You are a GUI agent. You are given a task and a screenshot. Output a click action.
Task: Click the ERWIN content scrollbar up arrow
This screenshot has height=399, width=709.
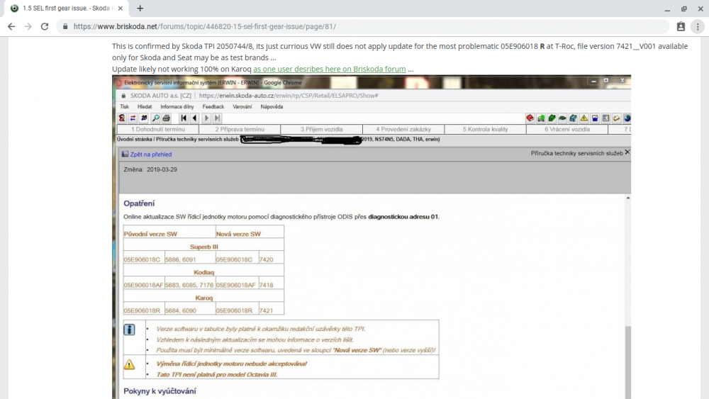(627, 198)
